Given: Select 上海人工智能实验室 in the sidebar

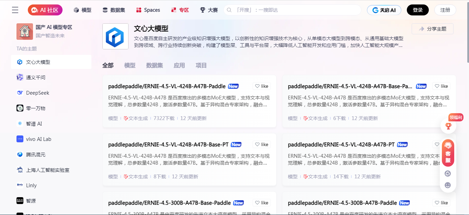Looking at the screenshot, I should [51, 170].
